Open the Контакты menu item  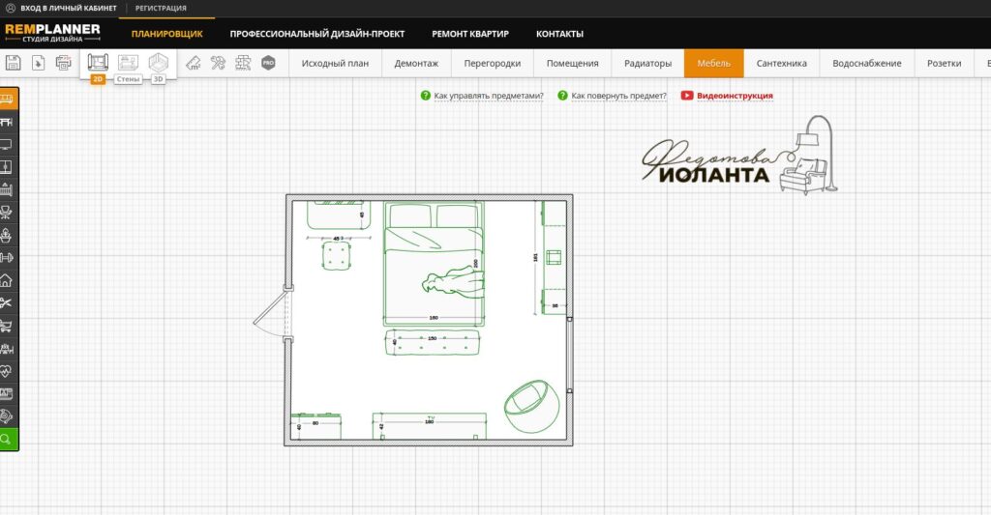(x=560, y=34)
